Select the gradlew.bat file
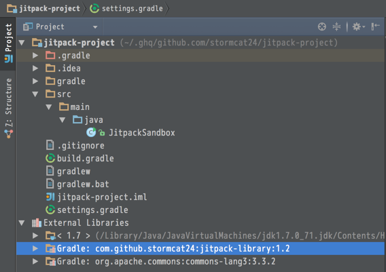Image resolution: width=386 pixels, height=272 pixels. [83, 184]
